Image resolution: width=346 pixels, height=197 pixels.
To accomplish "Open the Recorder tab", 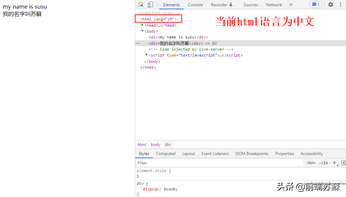I will (x=222, y=5).
